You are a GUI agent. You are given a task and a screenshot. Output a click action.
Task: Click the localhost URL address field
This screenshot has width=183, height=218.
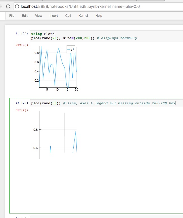coord(98,6)
